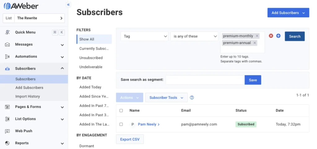The height and width of the screenshot is (149, 317).
Task: Click the 'Today, 7:32pm' date cell
Action: click(288, 124)
